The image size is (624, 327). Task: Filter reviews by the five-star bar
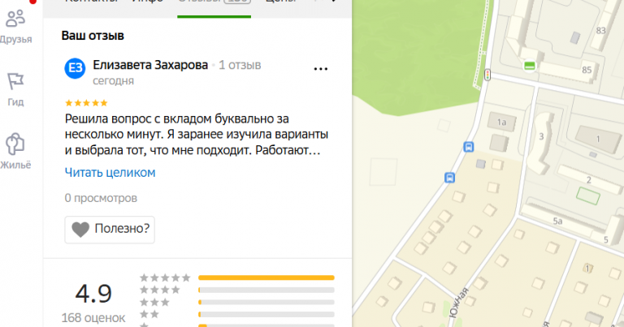click(x=266, y=278)
